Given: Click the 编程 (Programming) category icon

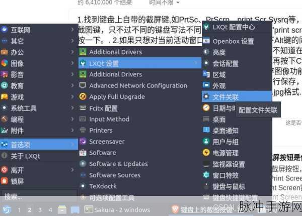Looking at the screenshot, I should coord(4,119).
